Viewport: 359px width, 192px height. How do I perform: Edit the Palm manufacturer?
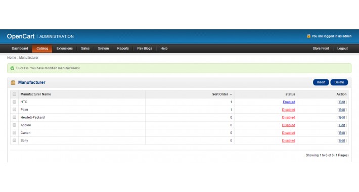342,110
